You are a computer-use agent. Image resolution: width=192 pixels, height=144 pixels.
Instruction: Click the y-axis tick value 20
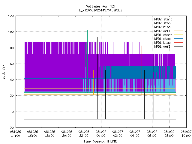point(12,96)
